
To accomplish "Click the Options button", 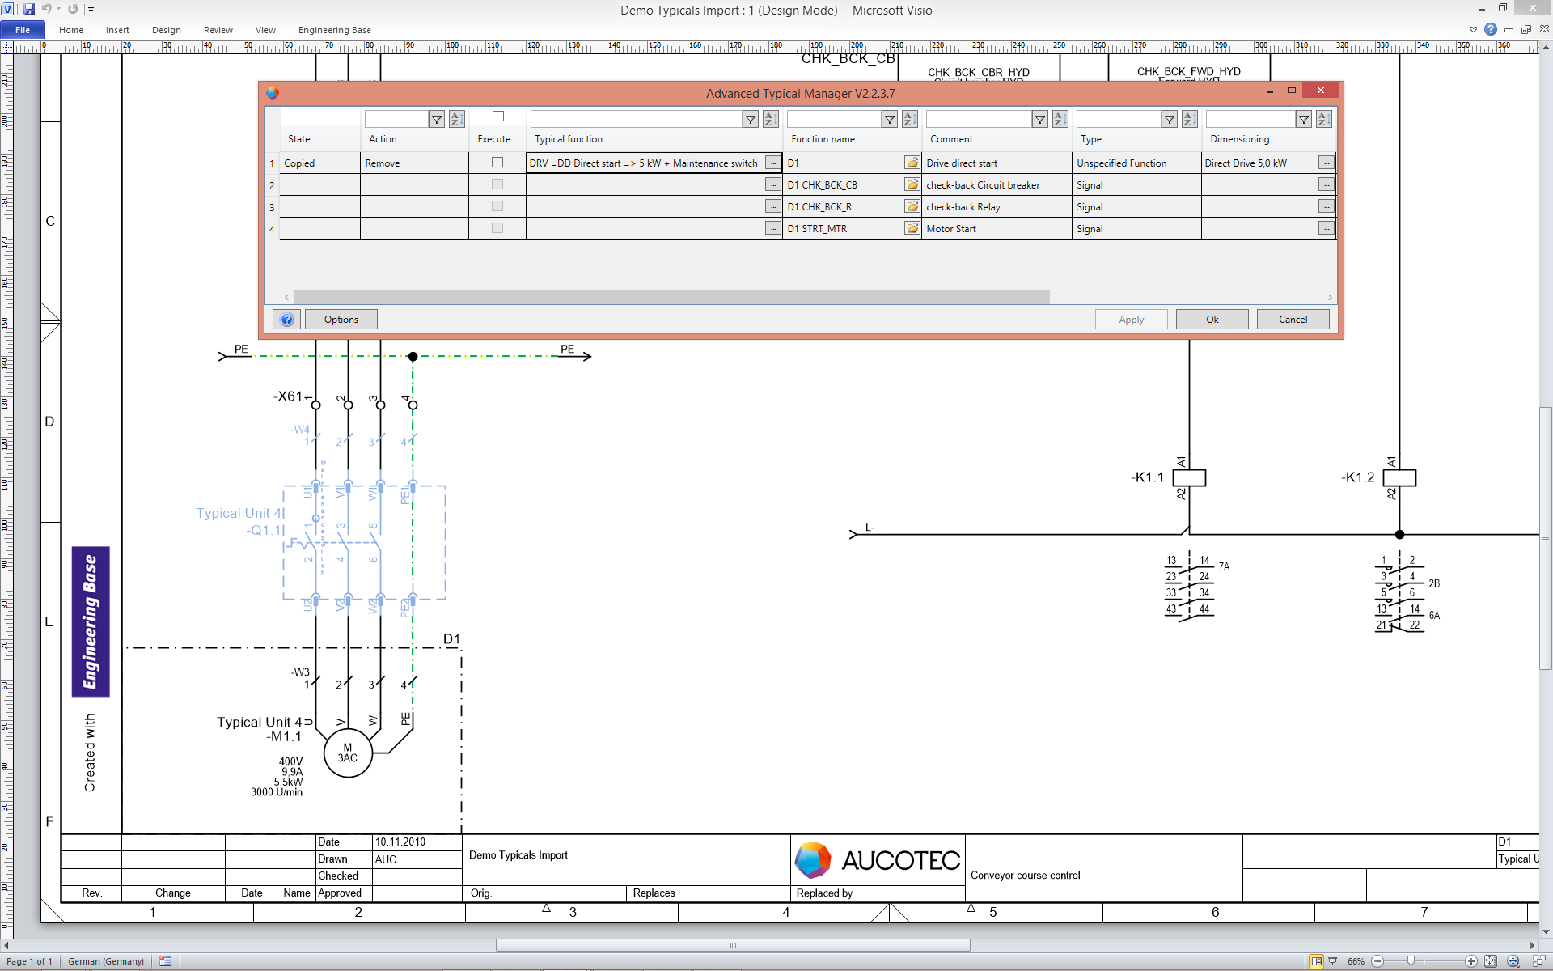I will point(341,320).
